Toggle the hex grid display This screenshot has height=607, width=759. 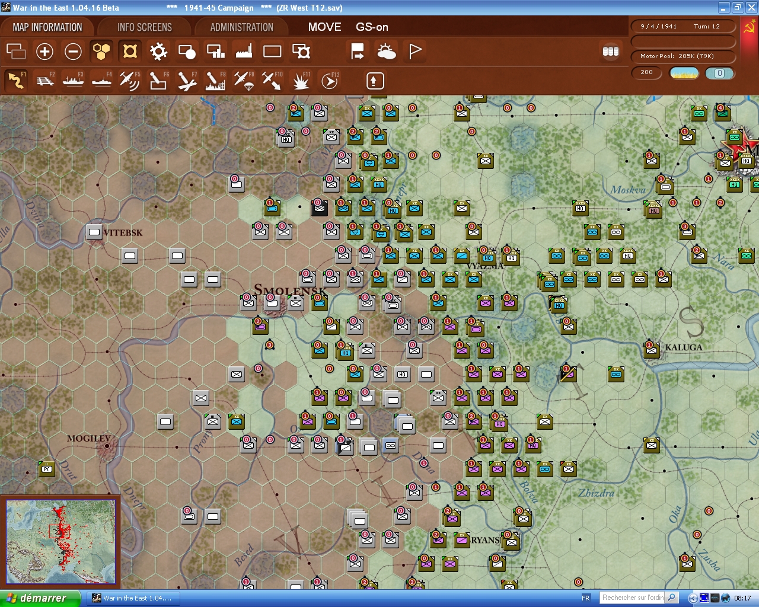pyautogui.click(x=101, y=52)
